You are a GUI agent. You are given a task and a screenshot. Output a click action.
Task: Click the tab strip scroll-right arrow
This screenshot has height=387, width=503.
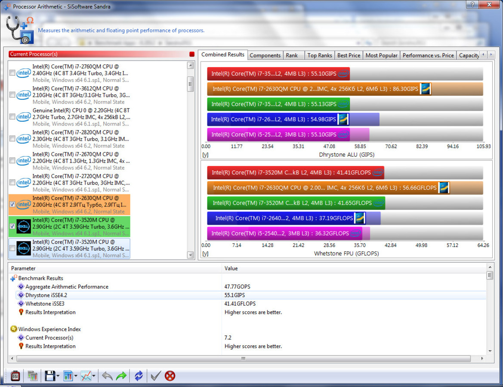tap(491, 55)
